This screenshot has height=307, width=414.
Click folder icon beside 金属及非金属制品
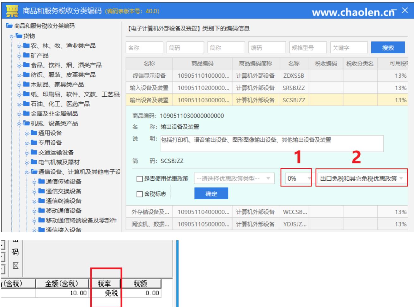pos(27,114)
